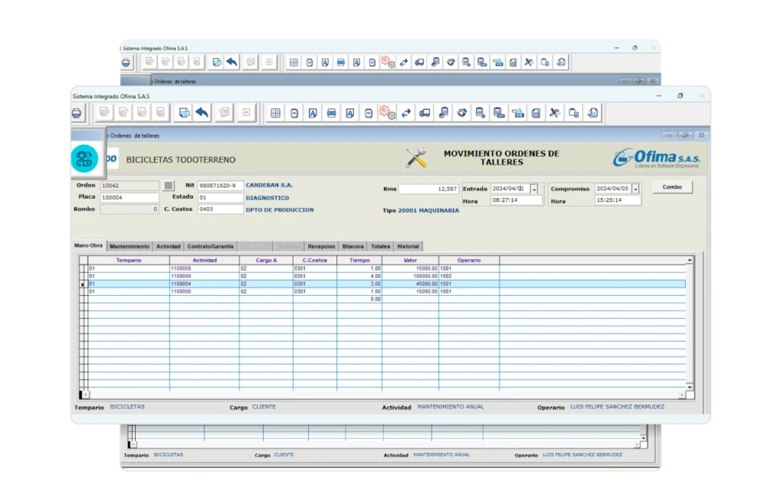Click the C. Costos field showing 0403
This screenshot has width=781, height=500.
tap(220, 209)
